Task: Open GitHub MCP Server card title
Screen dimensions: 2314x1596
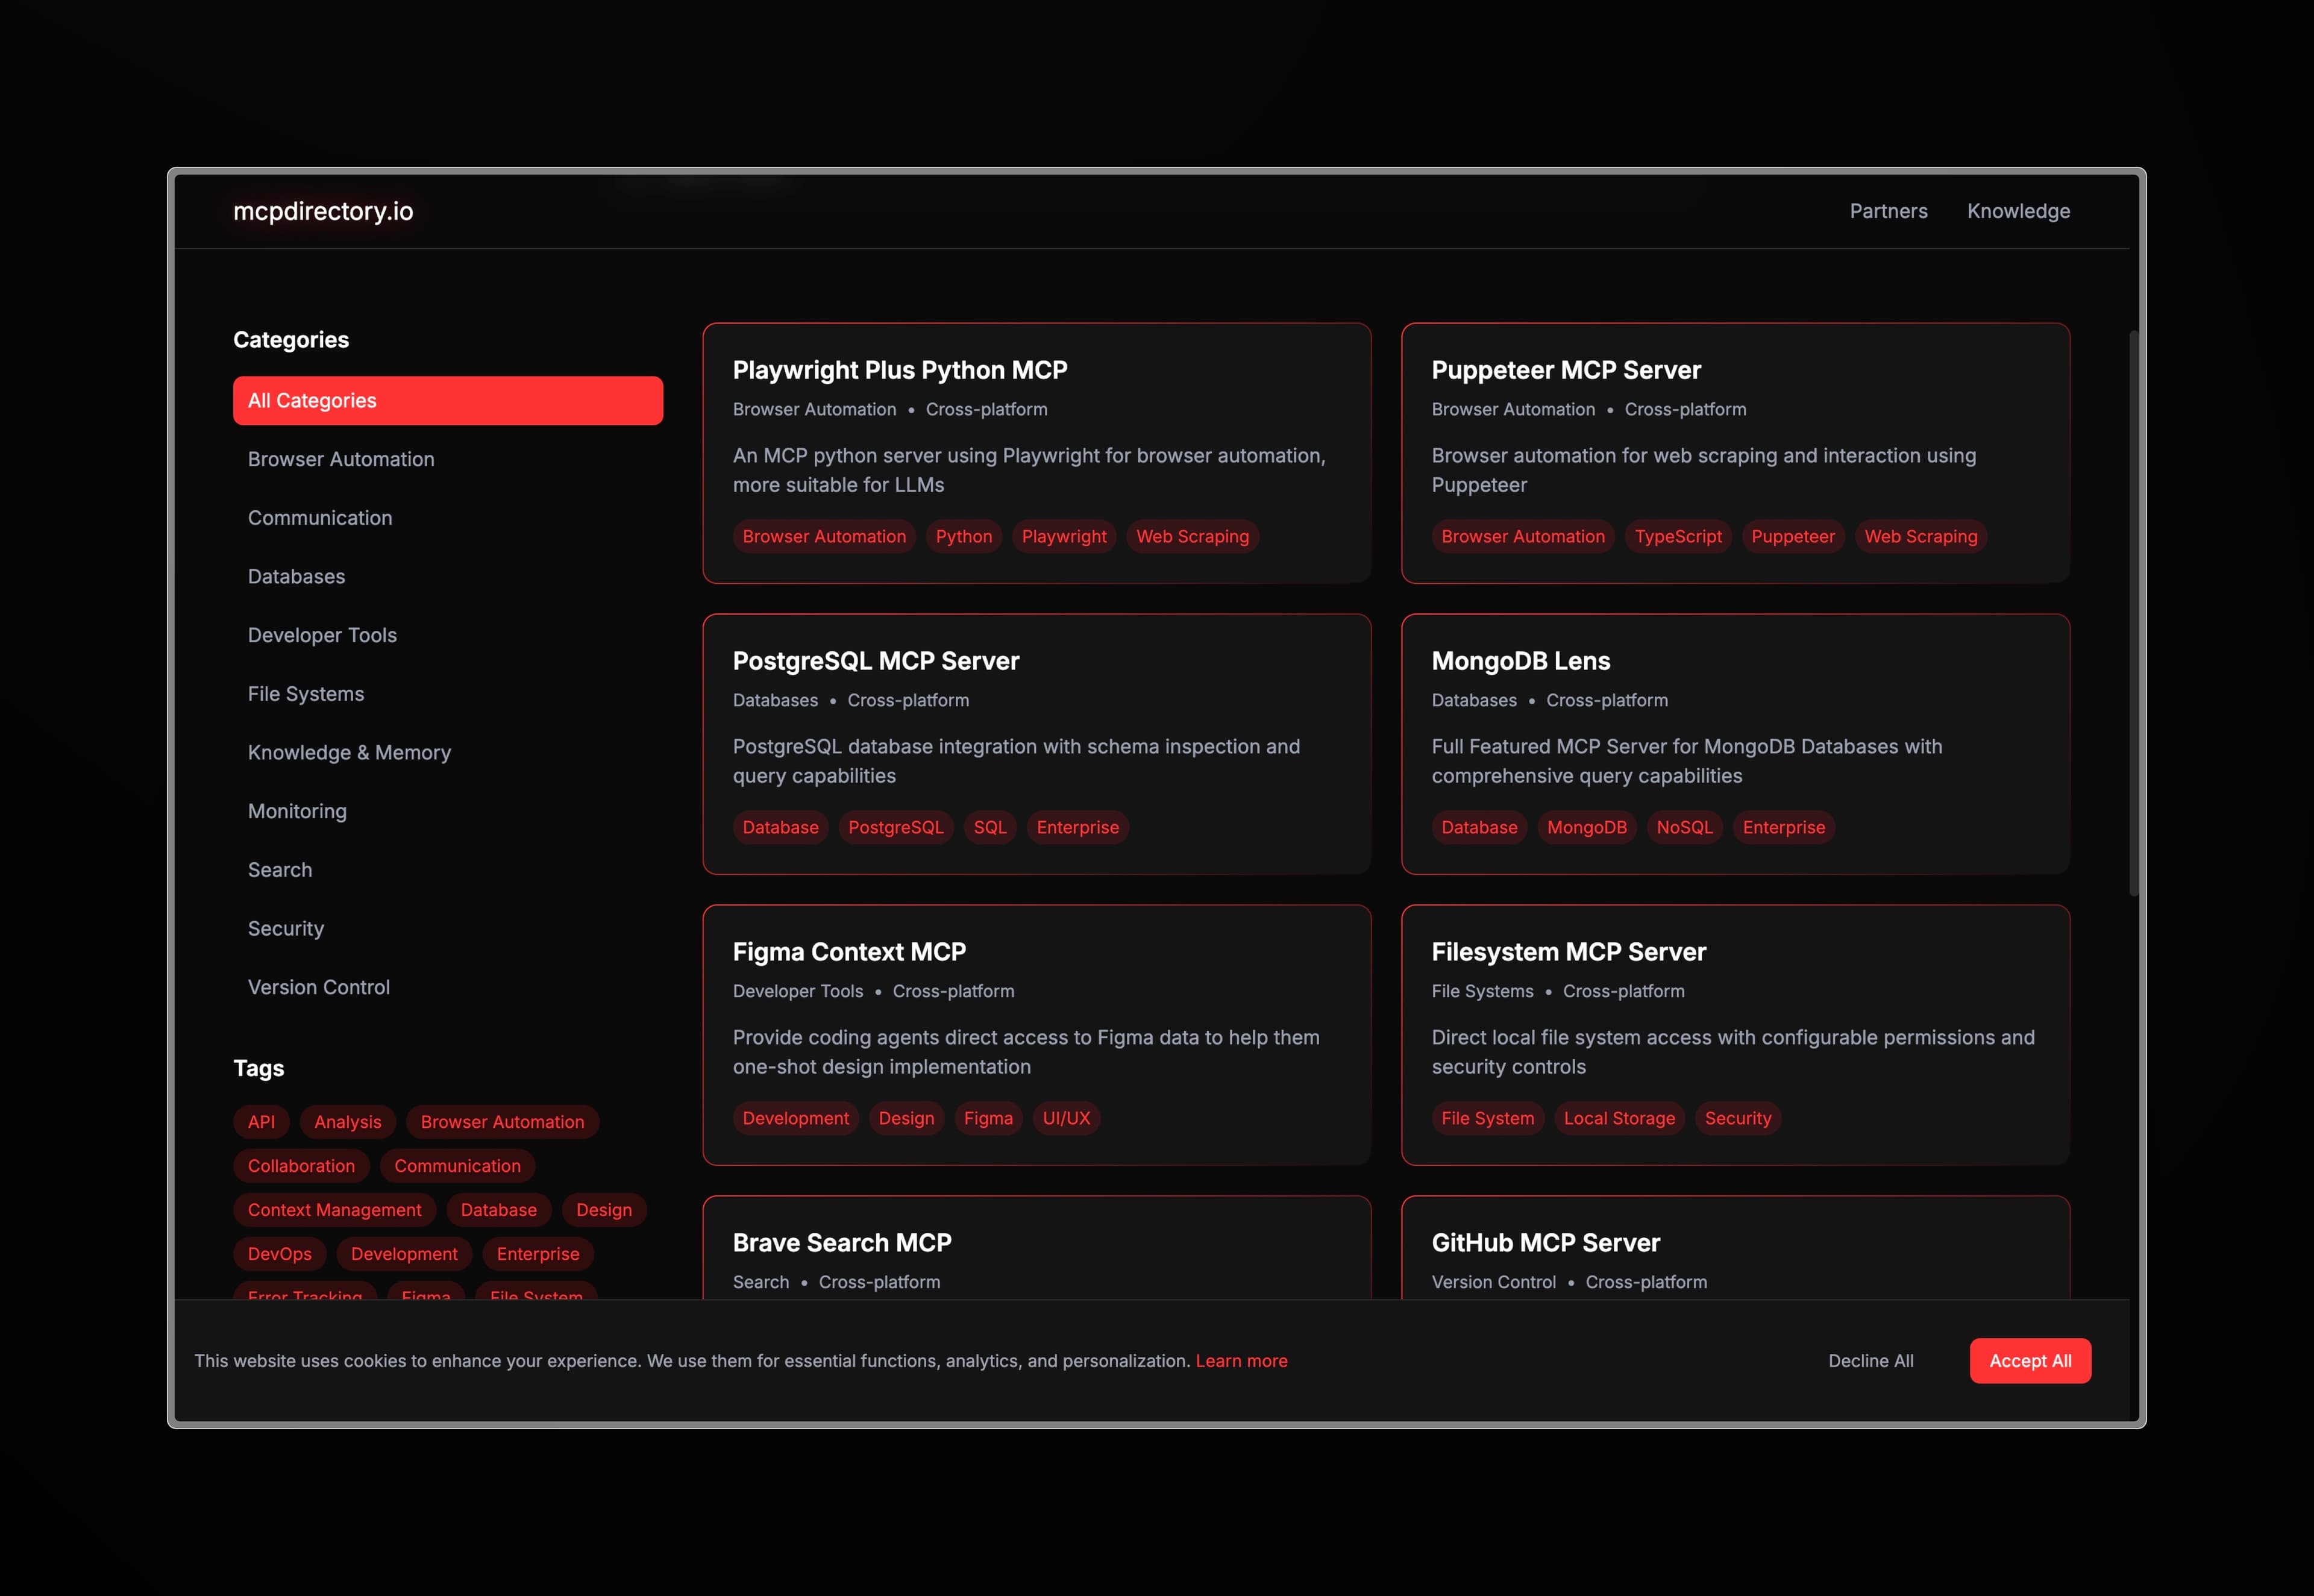Action: coord(1546,1243)
